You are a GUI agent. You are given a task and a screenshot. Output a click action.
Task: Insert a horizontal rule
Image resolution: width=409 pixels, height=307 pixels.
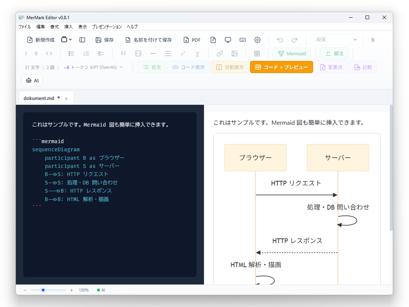click(153, 54)
